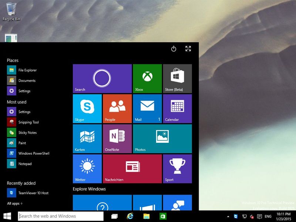Screen dimensions: 296x222
Task: Click the Explore Windows group heading
Action: click(89, 189)
